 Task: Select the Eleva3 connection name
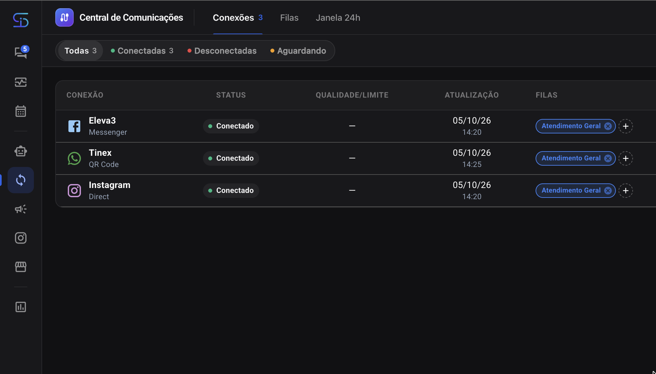[102, 121]
